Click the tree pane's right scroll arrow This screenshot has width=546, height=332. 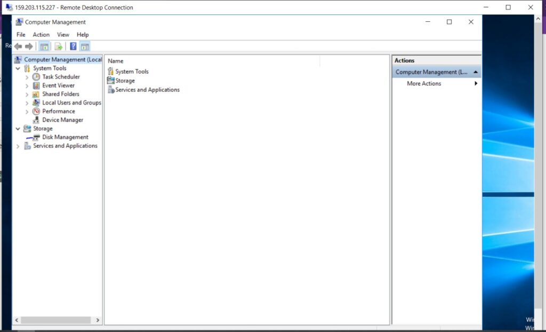pos(98,320)
